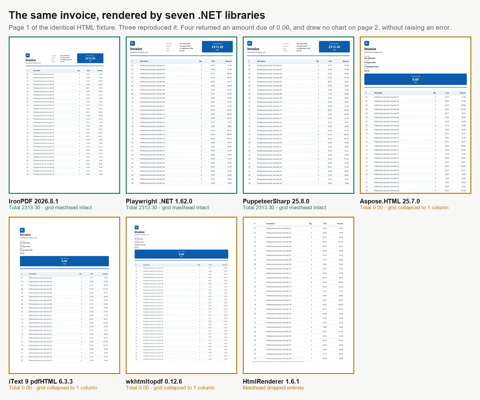Select the 'PuppeteerSharp 25.8.0' label
This screenshot has height=400, width=480.
(276, 201)
